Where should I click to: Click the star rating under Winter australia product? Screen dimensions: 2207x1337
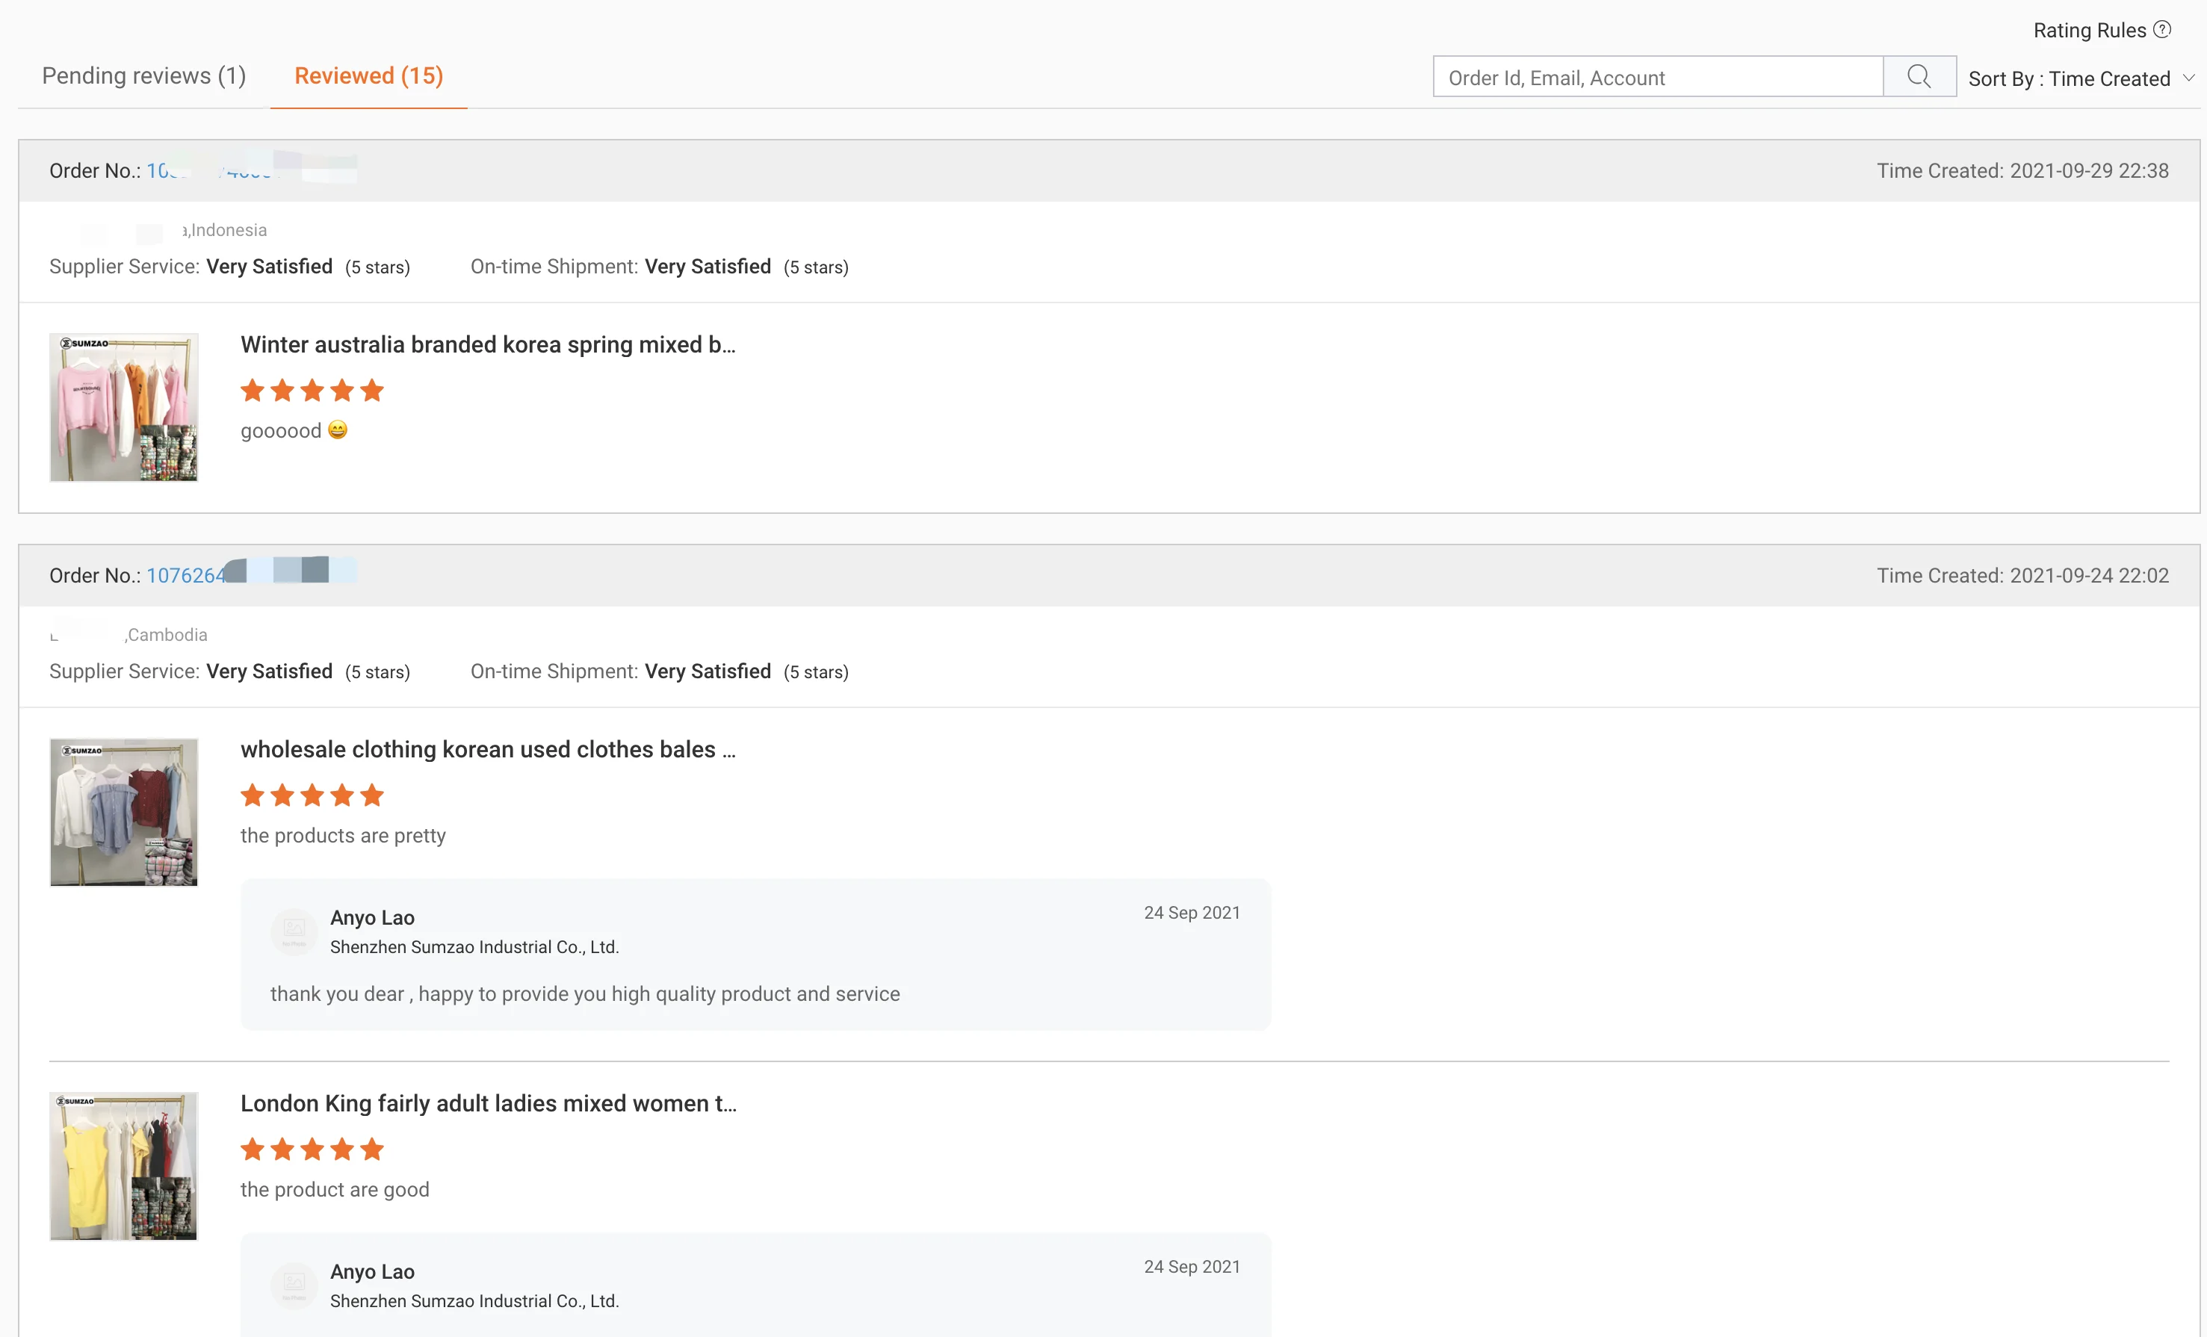point(312,391)
